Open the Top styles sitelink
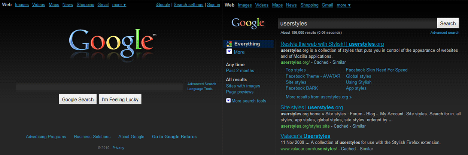The width and height of the screenshot is (468, 155). (x=296, y=70)
